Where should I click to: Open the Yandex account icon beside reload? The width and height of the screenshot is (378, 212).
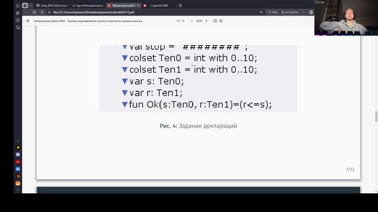(34, 12)
